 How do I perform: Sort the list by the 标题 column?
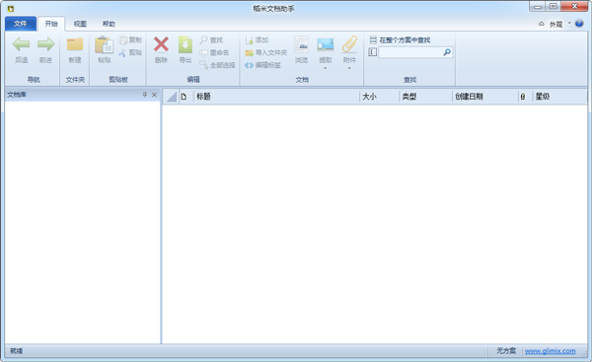[276, 97]
